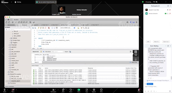172x93 pixels.
Task: Open Limit to 50000 rows dropdown
Action: coord(68,28)
